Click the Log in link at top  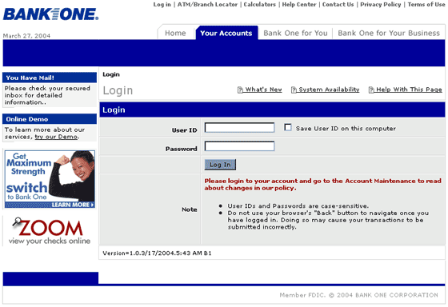(162, 5)
